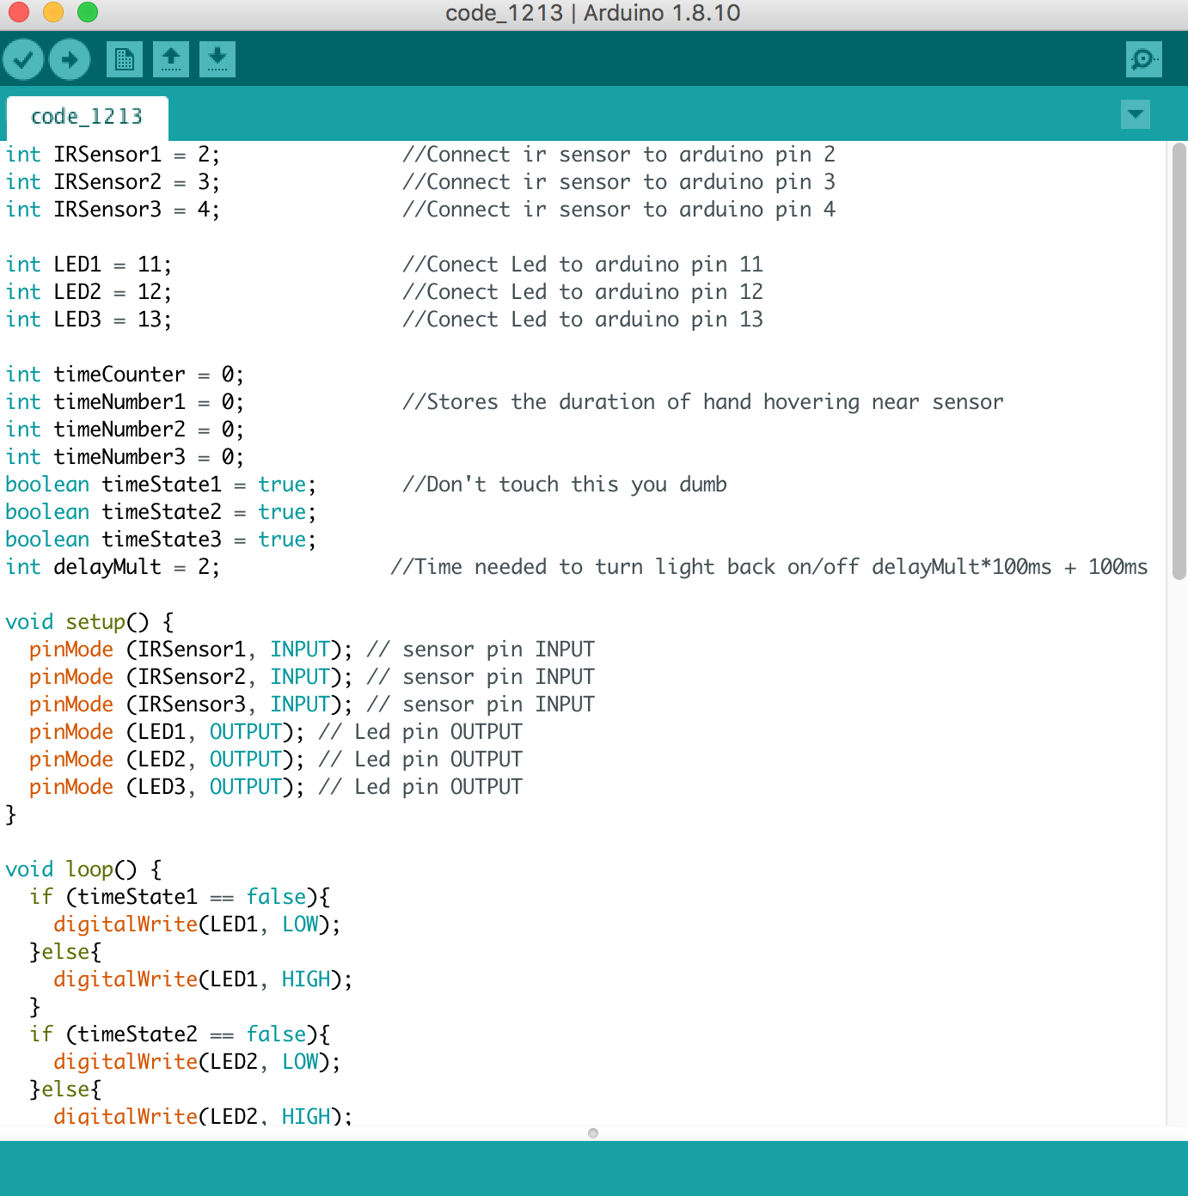Click the digitalWrite(LED1, LOW) line
The height and width of the screenshot is (1196, 1188).
[x=197, y=924]
